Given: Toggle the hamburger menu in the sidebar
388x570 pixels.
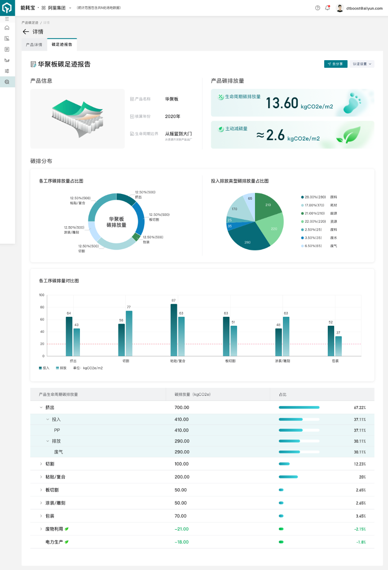Looking at the screenshot, I should [x=7, y=19].
